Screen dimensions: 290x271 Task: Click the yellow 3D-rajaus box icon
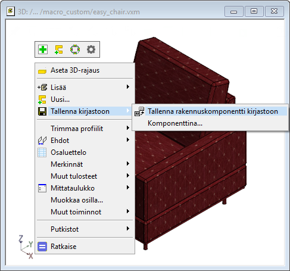point(42,71)
